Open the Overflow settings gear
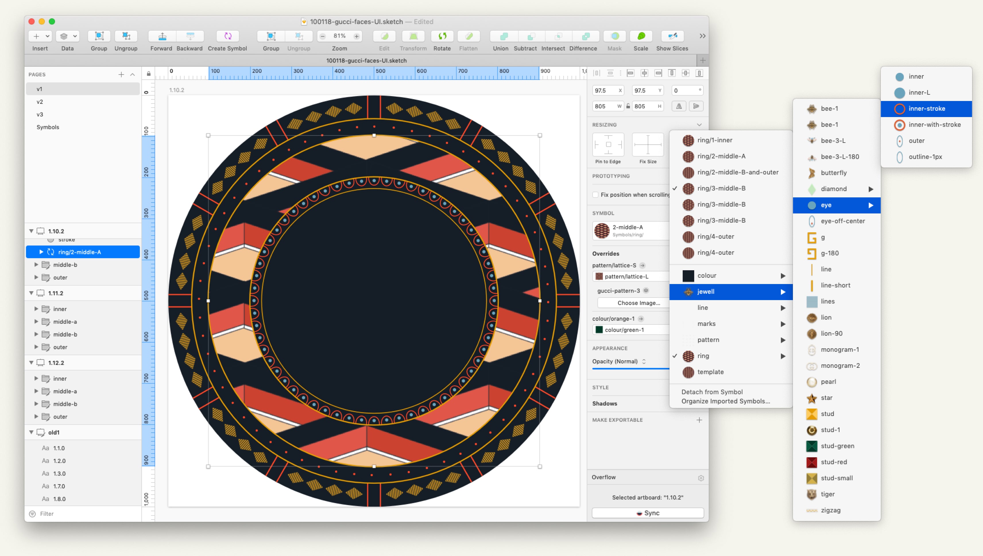 coord(701,478)
